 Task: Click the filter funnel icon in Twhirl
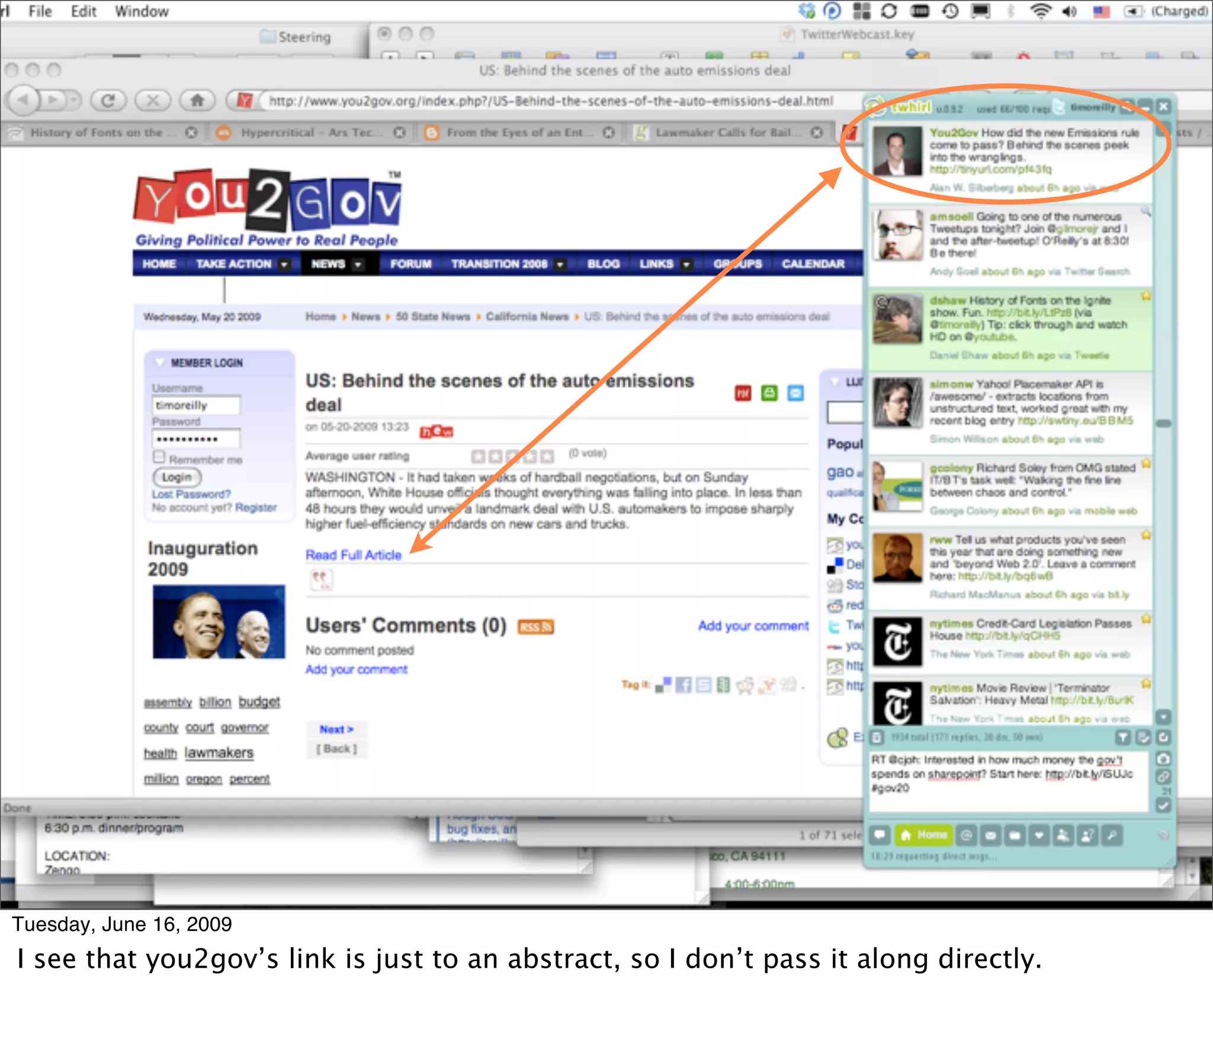coord(1122,737)
